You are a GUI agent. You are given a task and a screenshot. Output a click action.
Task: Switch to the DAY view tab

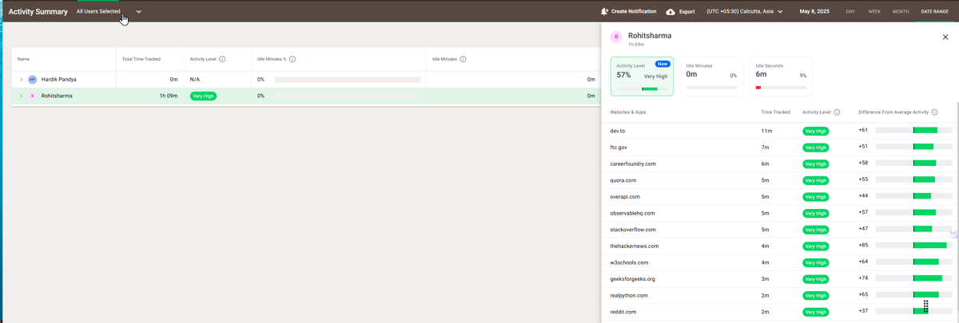pyautogui.click(x=850, y=12)
